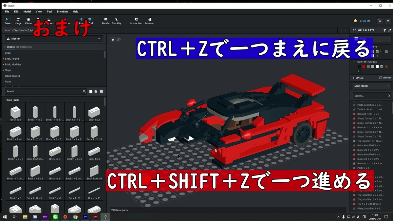Open the Render tool

coord(106,21)
